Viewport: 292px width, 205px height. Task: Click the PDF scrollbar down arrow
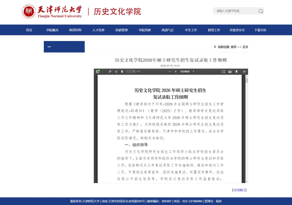click(247, 181)
